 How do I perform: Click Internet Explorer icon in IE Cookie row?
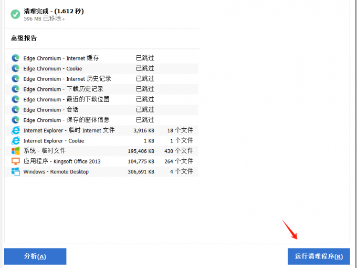tap(15, 141)
